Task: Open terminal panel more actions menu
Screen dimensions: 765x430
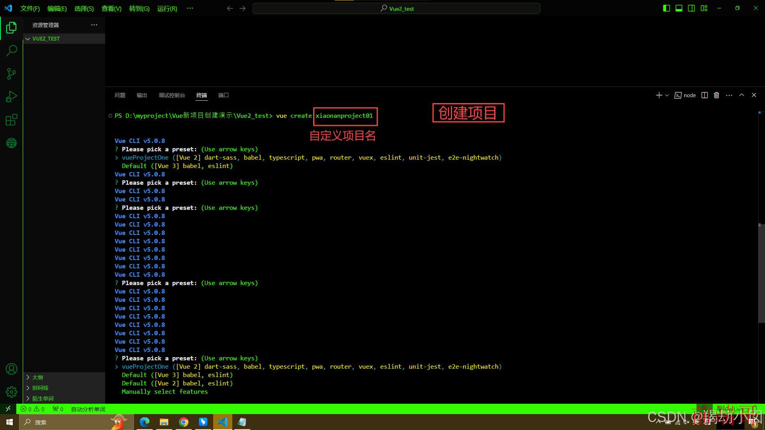Action: click(x=729, y=95)
